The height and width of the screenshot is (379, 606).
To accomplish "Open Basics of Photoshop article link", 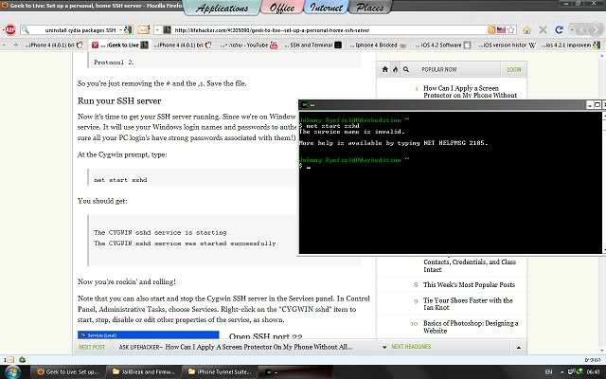I will click(471, 327).
